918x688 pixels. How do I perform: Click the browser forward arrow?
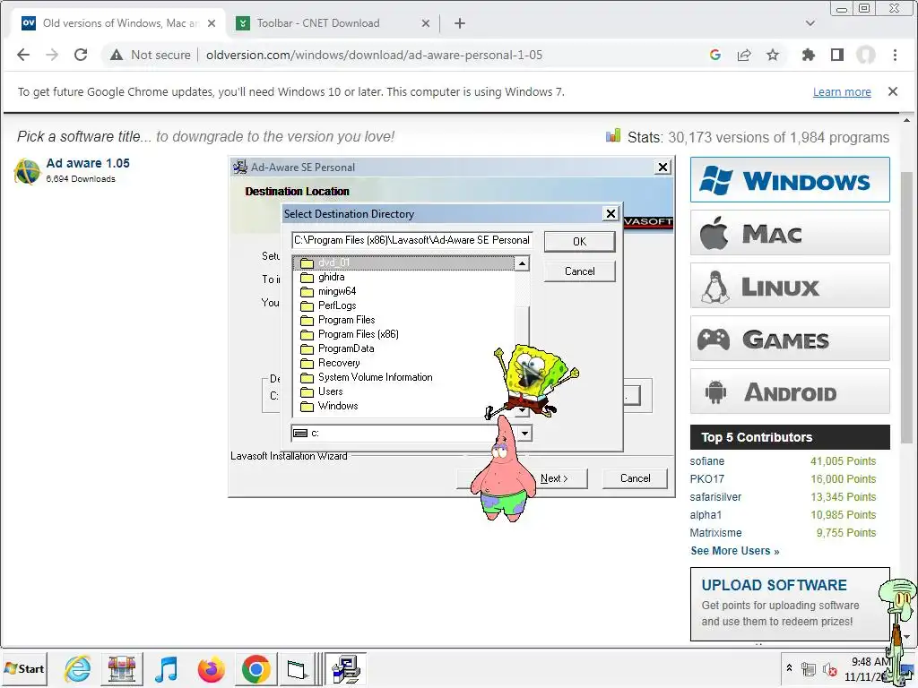[x=52, y=55]
